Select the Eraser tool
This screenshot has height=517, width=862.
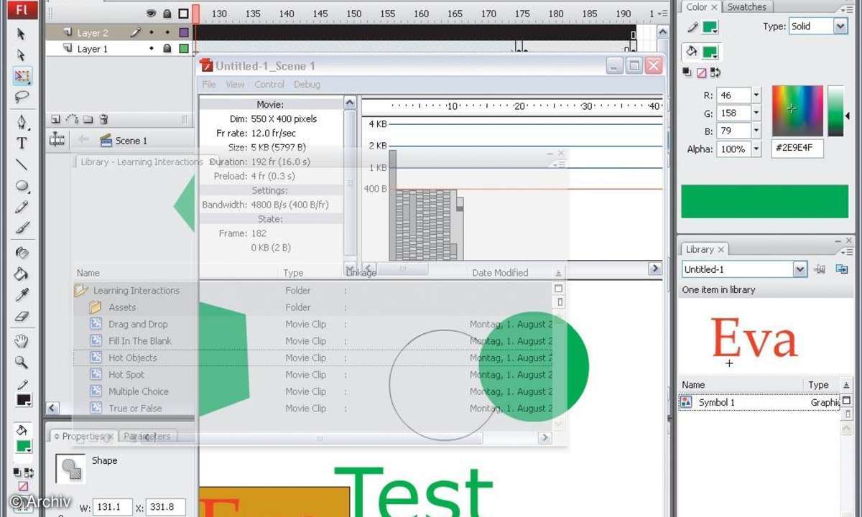tap(22, 317)
